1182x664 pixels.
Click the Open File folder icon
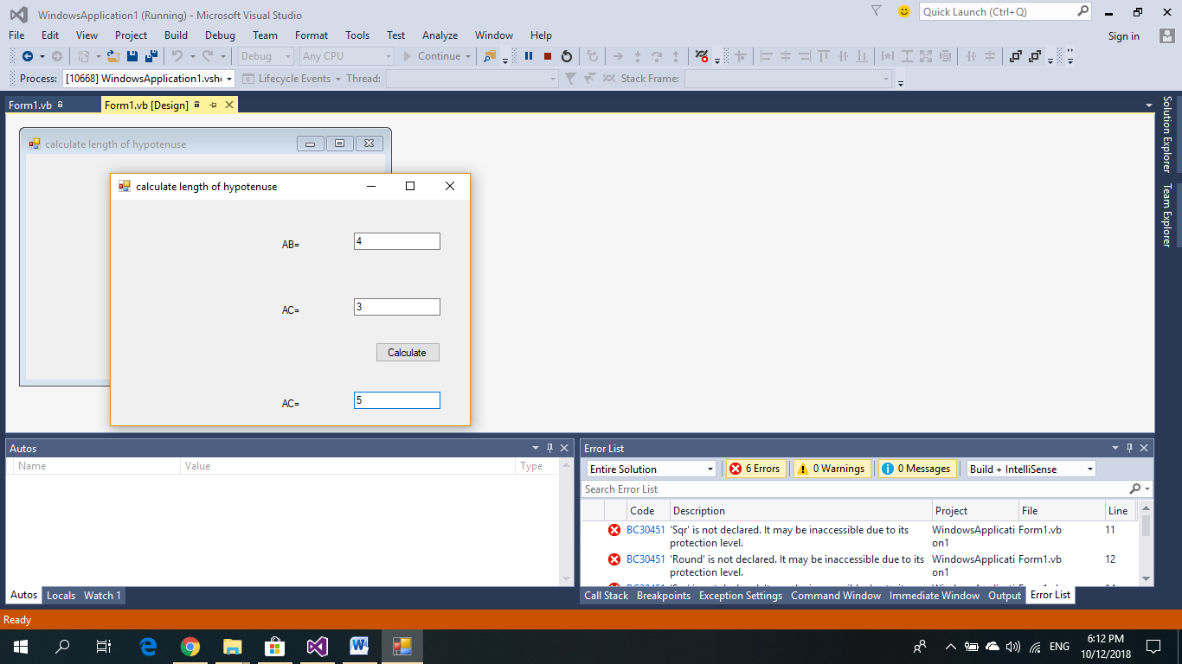click(x=113, y=56)
